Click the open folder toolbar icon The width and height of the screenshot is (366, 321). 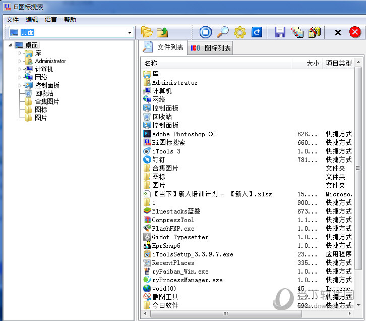point(147,32)
